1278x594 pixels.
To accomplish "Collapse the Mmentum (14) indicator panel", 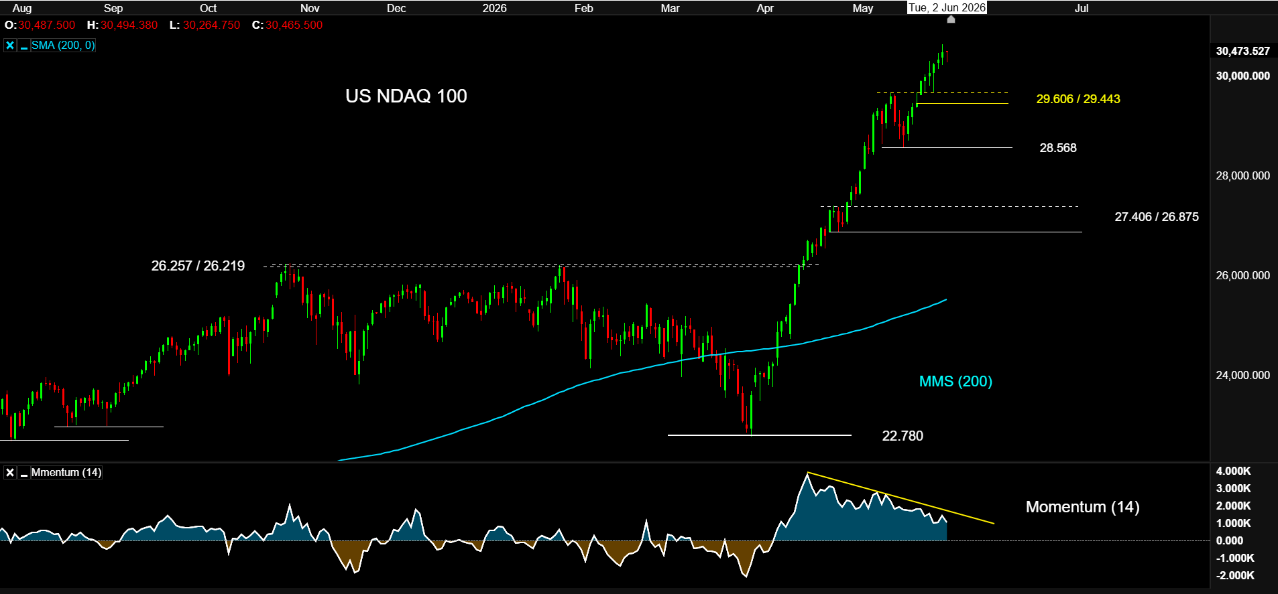I will click(24, 473).
